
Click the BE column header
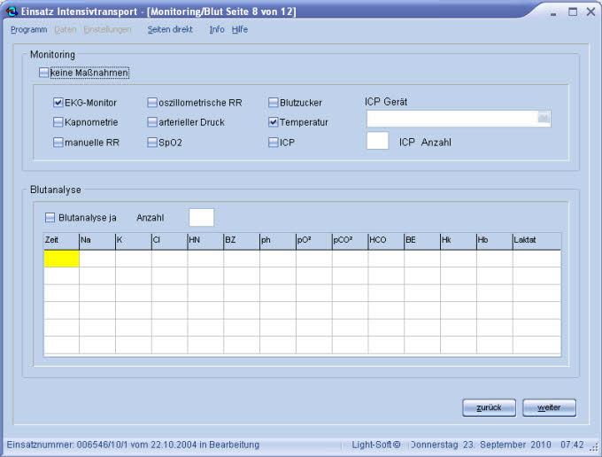coord(422,241)
